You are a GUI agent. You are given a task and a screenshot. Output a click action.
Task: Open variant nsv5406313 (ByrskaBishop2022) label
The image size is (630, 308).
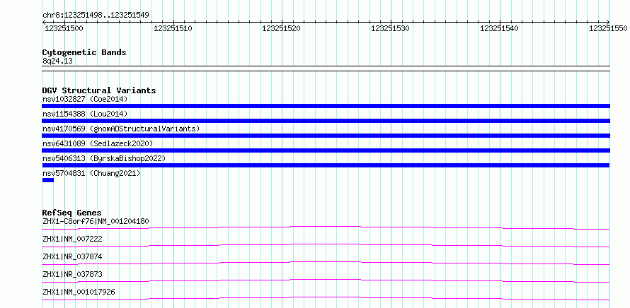coord(104,158)
